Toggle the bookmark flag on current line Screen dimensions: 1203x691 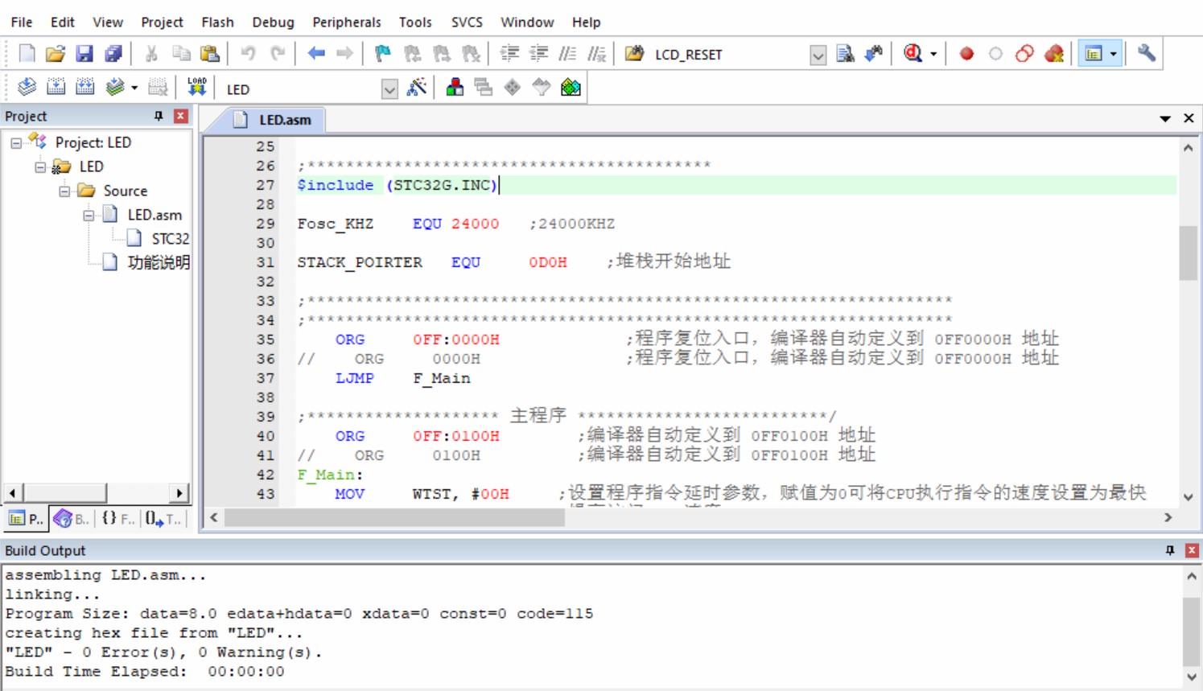point(383,54)
